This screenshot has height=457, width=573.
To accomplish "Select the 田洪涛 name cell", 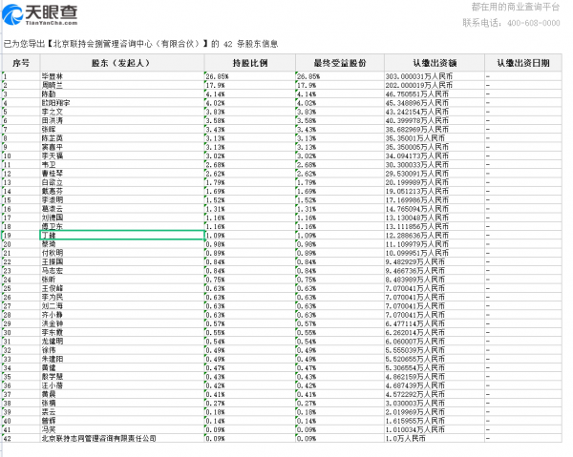I will click(x=121, y=120).
